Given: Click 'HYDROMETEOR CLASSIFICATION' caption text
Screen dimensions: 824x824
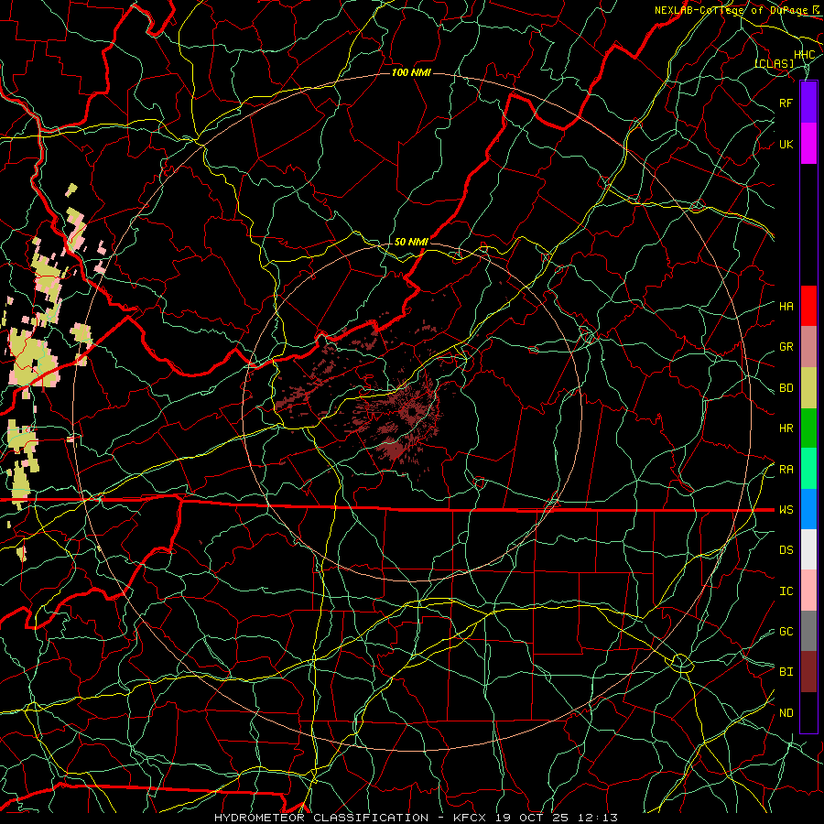Looking at the screenshot, I should [x=321, y=818].
